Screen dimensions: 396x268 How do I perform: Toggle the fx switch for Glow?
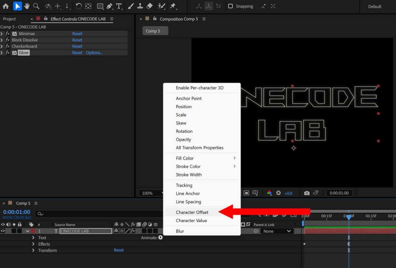coord(8,53)
